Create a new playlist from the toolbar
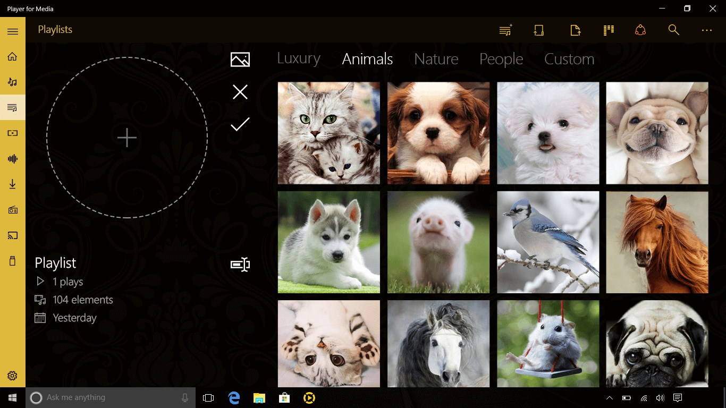 click(x=505, y=30)
